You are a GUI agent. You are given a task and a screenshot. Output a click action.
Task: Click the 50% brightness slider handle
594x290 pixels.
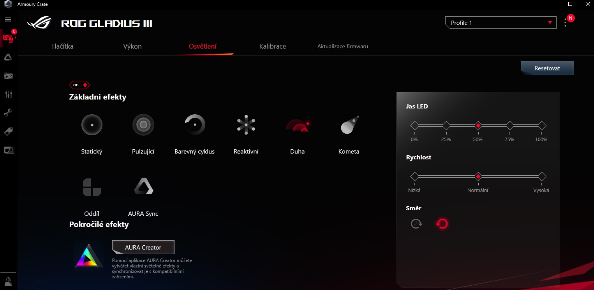click(478, 126)
